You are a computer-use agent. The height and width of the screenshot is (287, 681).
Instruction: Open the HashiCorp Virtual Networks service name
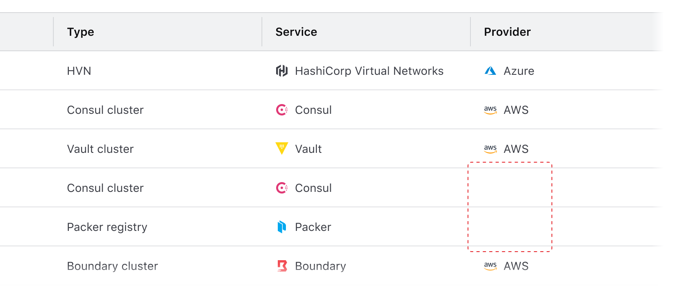coord(369,71)
